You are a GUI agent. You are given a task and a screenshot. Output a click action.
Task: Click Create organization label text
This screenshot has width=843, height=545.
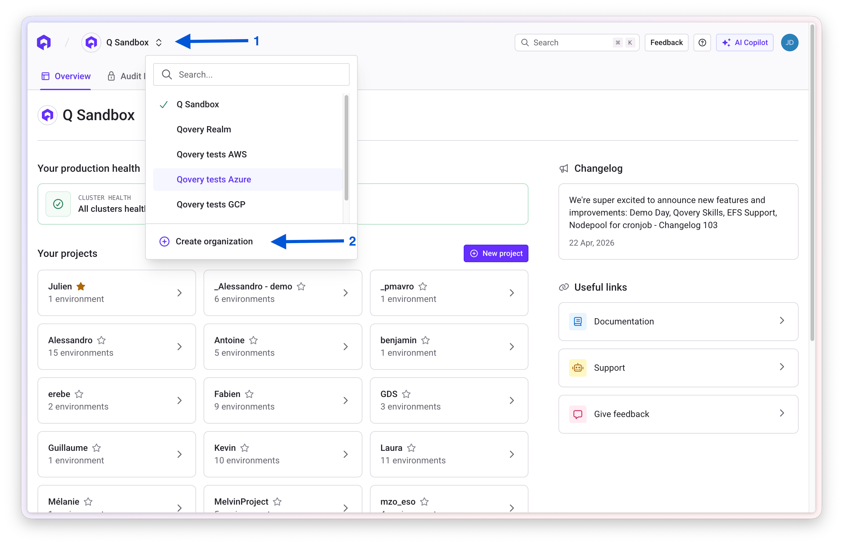[214, 241]
